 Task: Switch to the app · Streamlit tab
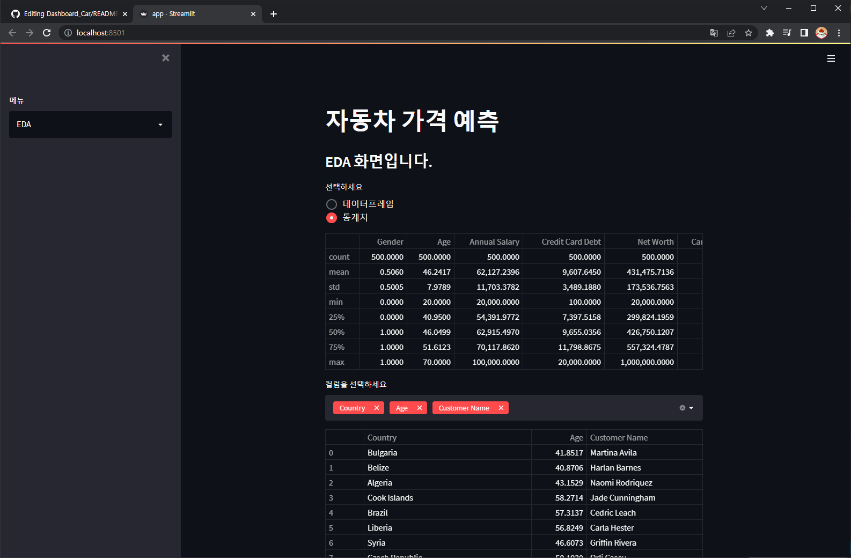coord(196,14)
